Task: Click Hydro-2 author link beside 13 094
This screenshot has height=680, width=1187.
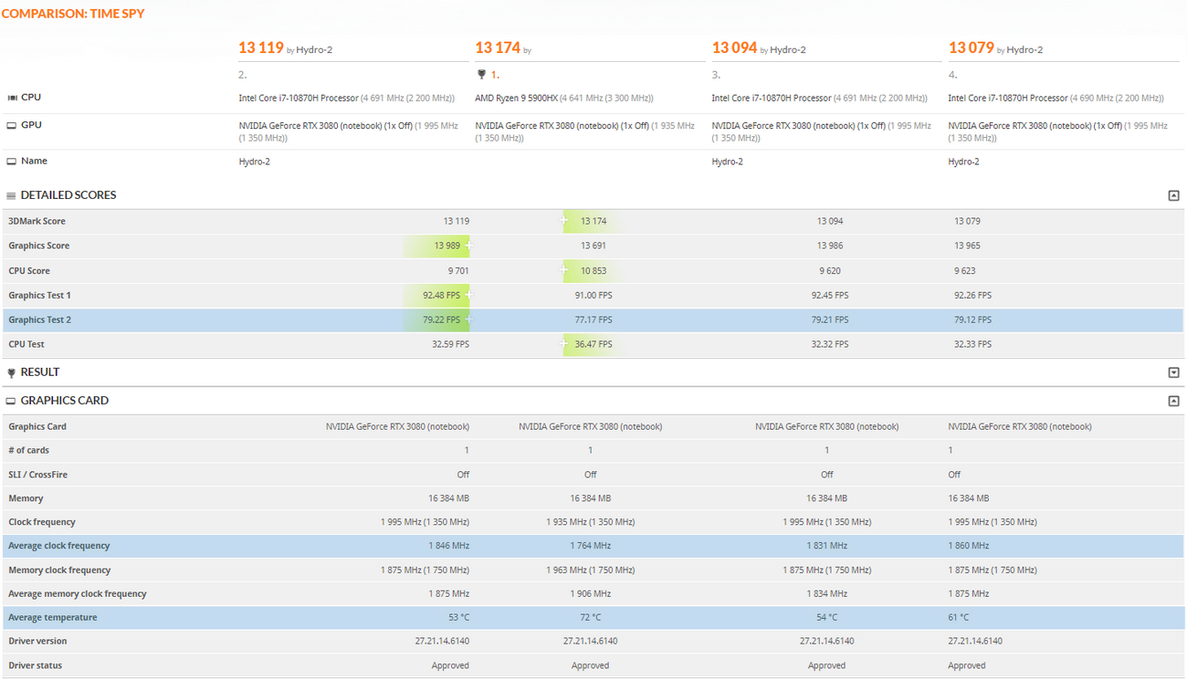Action: 788,50
